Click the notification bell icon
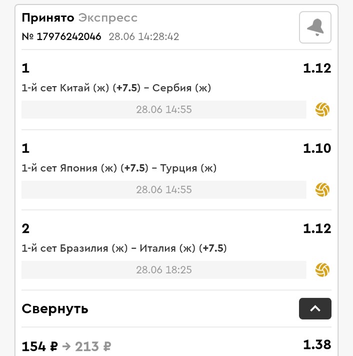Viewport: 353px width, 356px height. pos(315,28)
